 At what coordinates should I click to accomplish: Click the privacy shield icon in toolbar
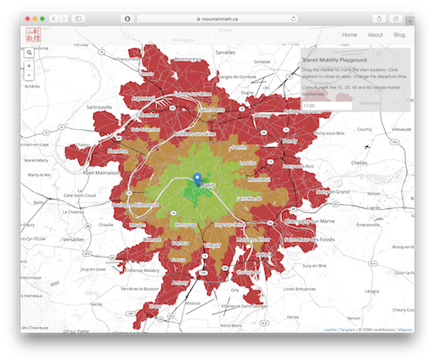coord(127,19)
